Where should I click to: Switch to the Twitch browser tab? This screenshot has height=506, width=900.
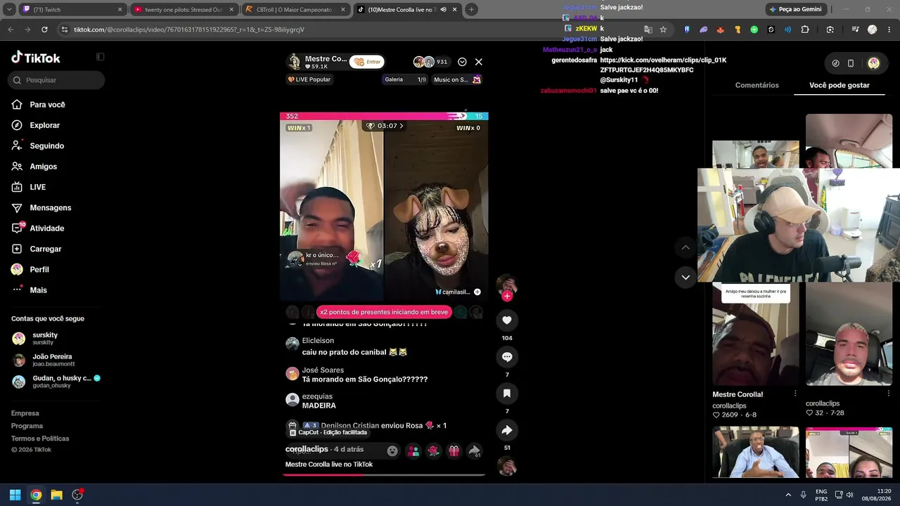pyautogui.click(x=72, y=10)
